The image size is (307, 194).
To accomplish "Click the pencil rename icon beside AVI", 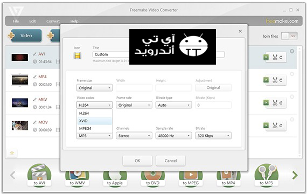I will pyautogui.click(x=35, y=54).
